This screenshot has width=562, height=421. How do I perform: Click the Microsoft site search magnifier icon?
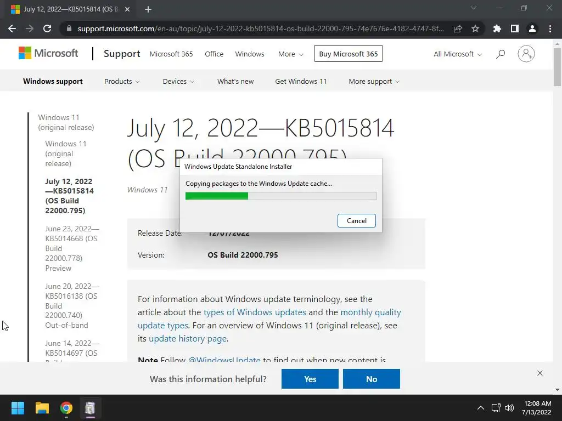point(501,54)
